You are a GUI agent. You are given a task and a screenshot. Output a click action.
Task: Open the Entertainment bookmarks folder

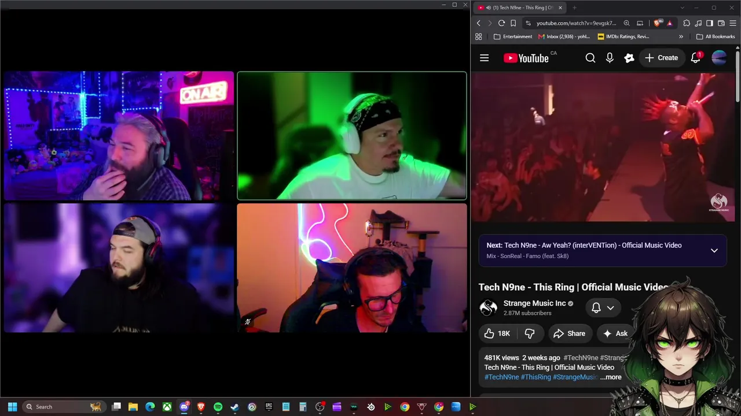[513, 36]
